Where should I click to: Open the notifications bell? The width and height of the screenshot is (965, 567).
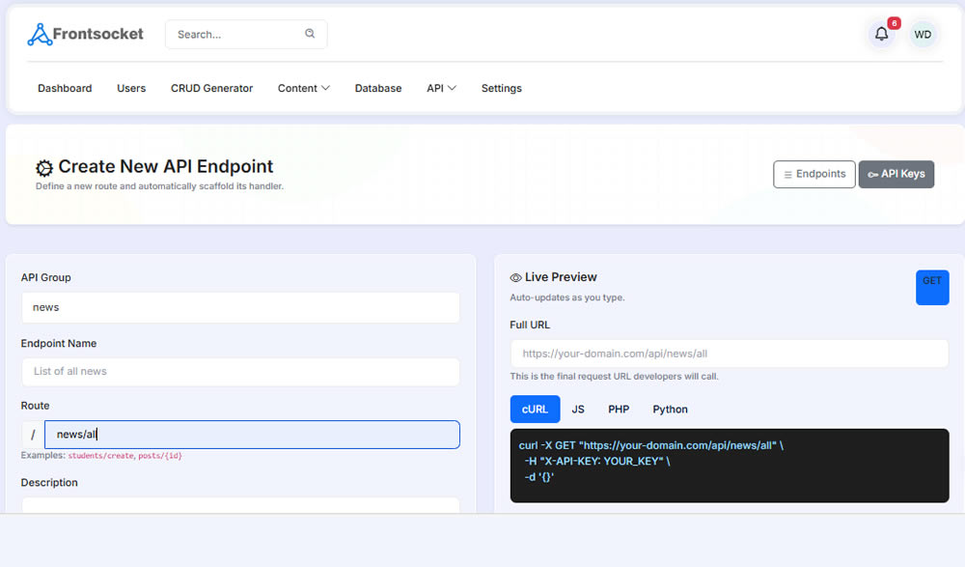881,34
